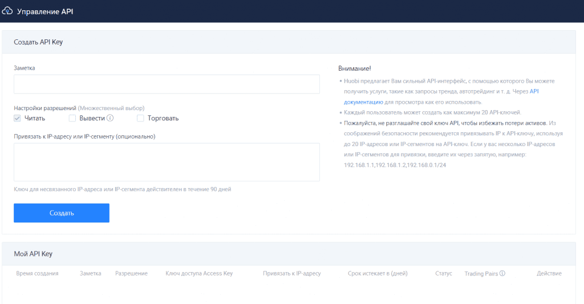The height and width of the screenshot is (304, 584).
Task: Click the Trading Pairs column header
Action: [x=481, y=273]
